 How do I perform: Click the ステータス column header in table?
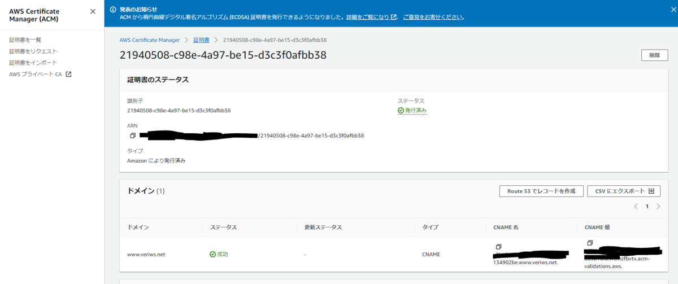click(x=223, y=227)
